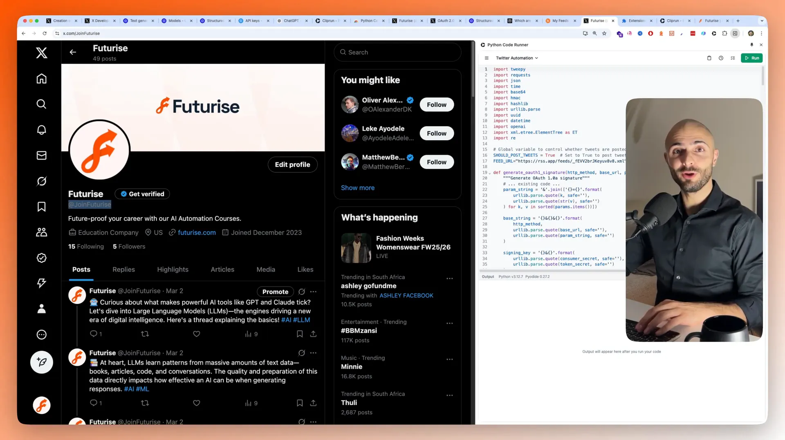Image resolution: width=785 pixels, height=440 pixels.
Task: Reply to the 'Curious about' post
Action: click(x=94, y=334)
